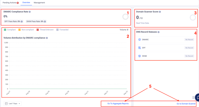199x107 pixels.
Task: Click the SPF record icon
Action: 140,48
